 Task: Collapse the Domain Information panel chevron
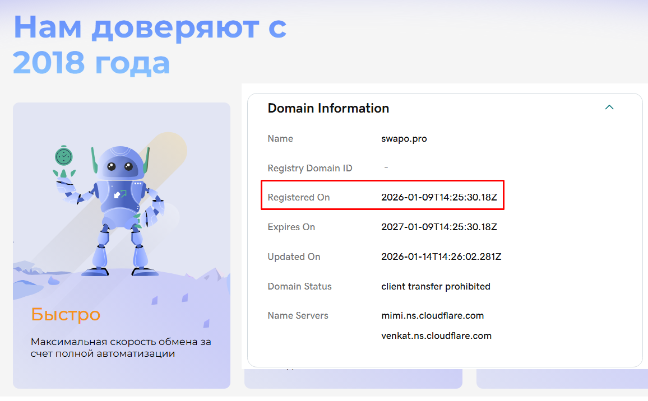pos(609,108)
